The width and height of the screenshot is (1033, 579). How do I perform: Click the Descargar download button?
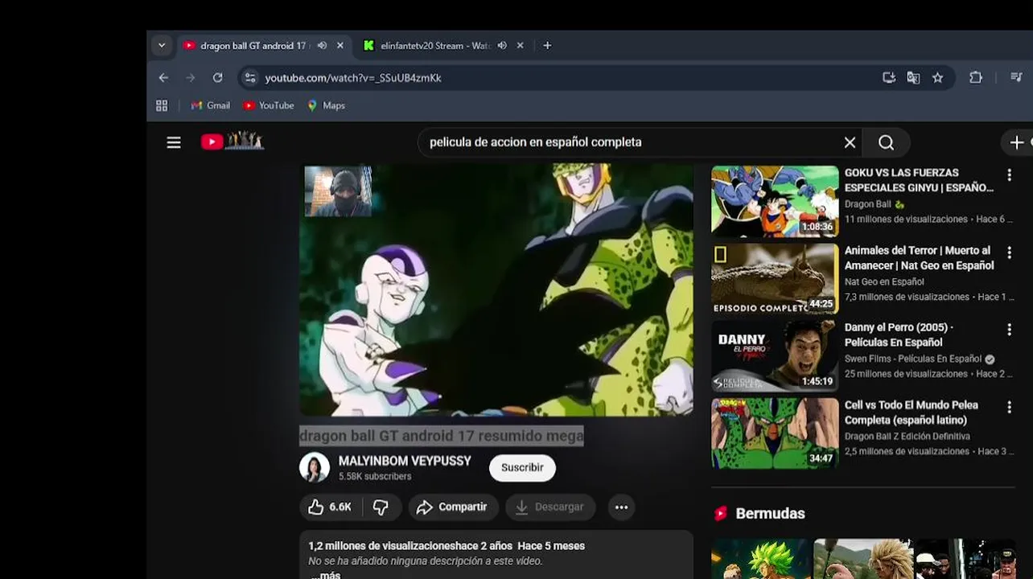[x=550, y=507]
